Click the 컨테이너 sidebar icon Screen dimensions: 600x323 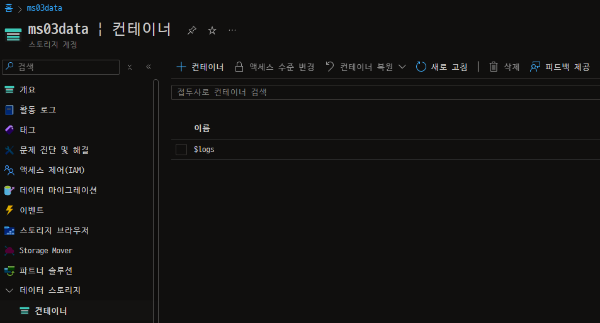click(25, 311)
